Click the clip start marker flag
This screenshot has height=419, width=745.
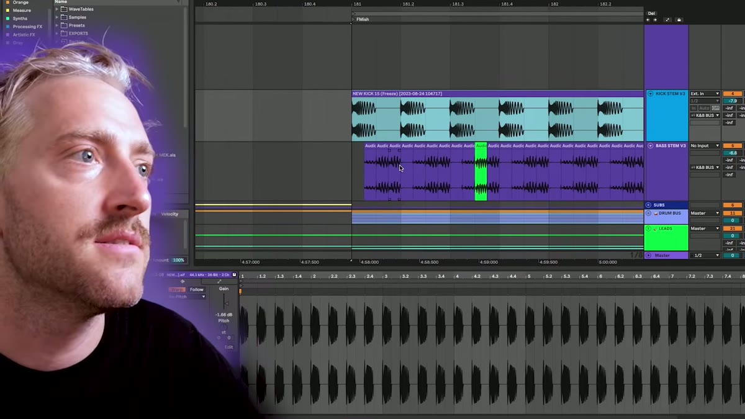[x=241, y=291]
